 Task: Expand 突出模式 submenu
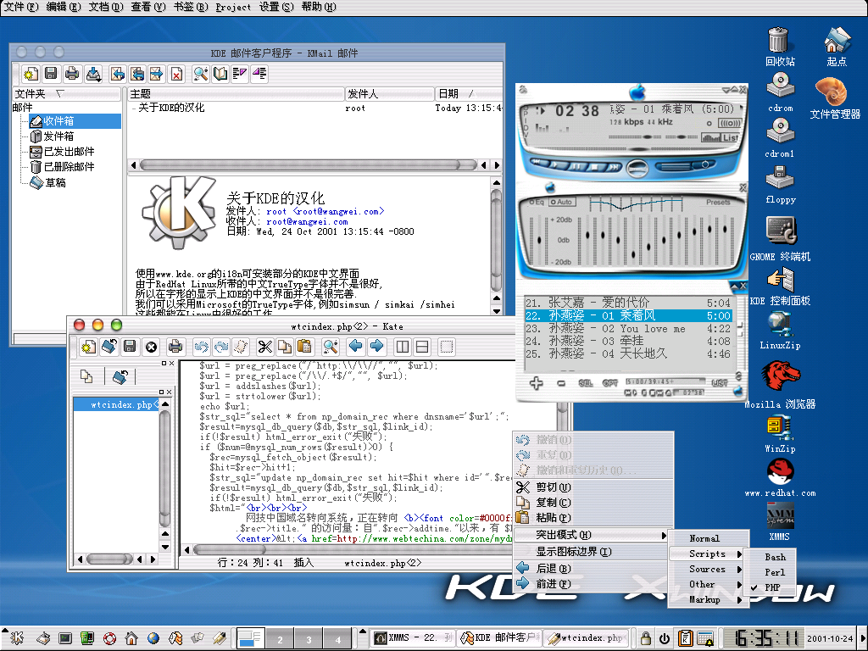pos(590,536)
